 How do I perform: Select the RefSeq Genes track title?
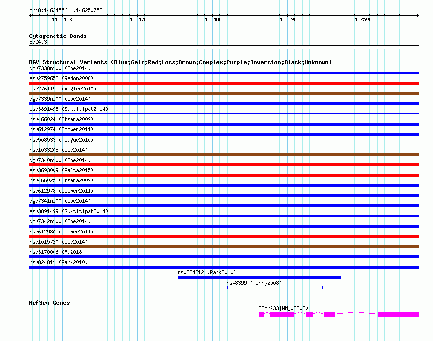tap(49, 303)
